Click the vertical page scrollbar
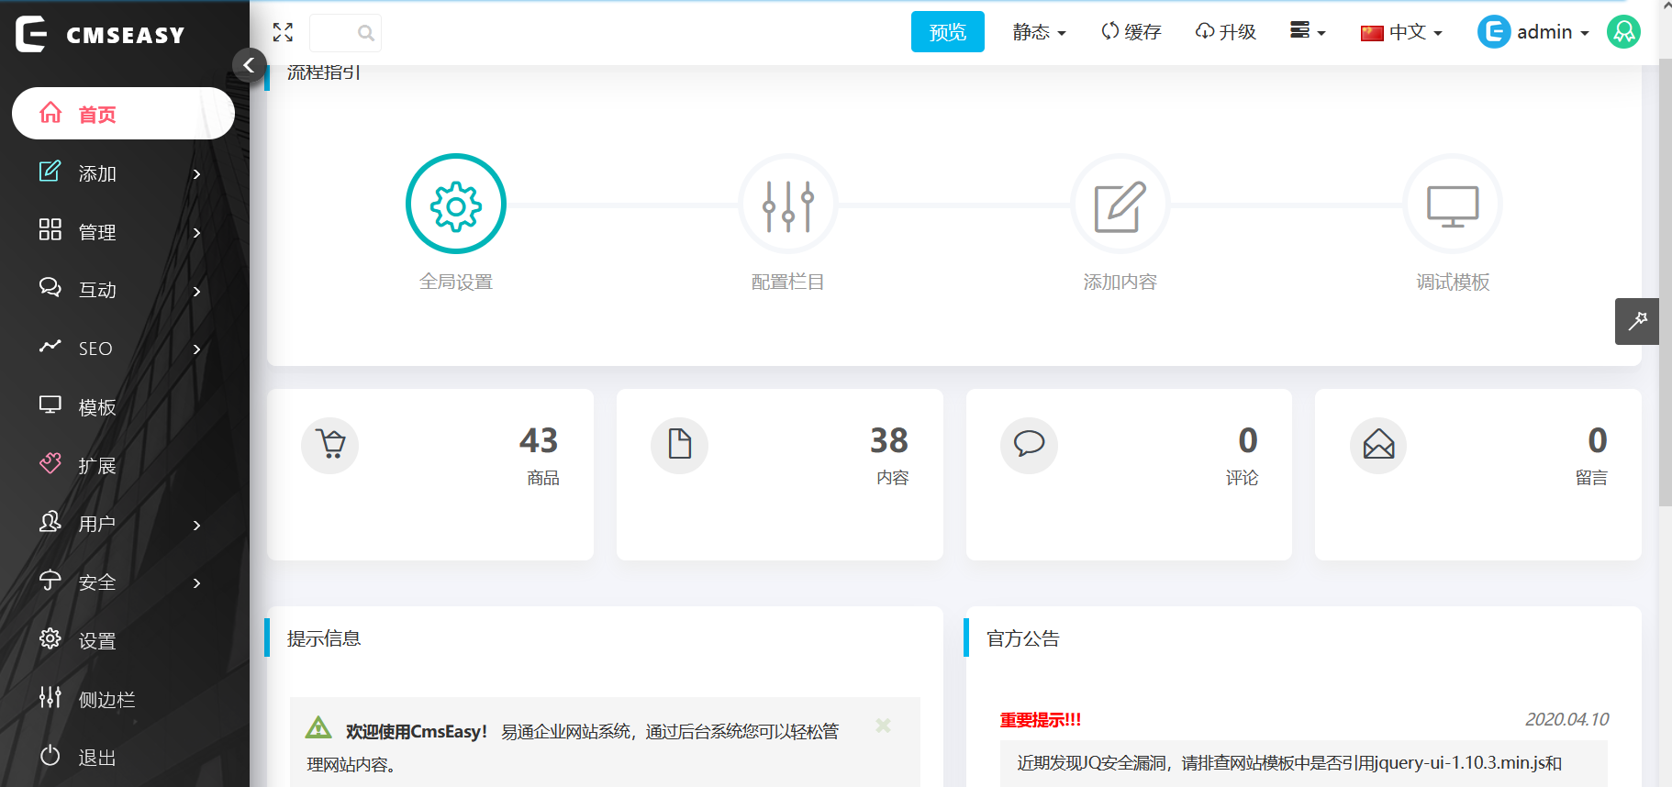Screen dimensions: 1672x787 point(1665,283)
